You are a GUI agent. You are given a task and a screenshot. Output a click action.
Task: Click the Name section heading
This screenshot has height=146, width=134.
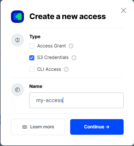(36, 86)
